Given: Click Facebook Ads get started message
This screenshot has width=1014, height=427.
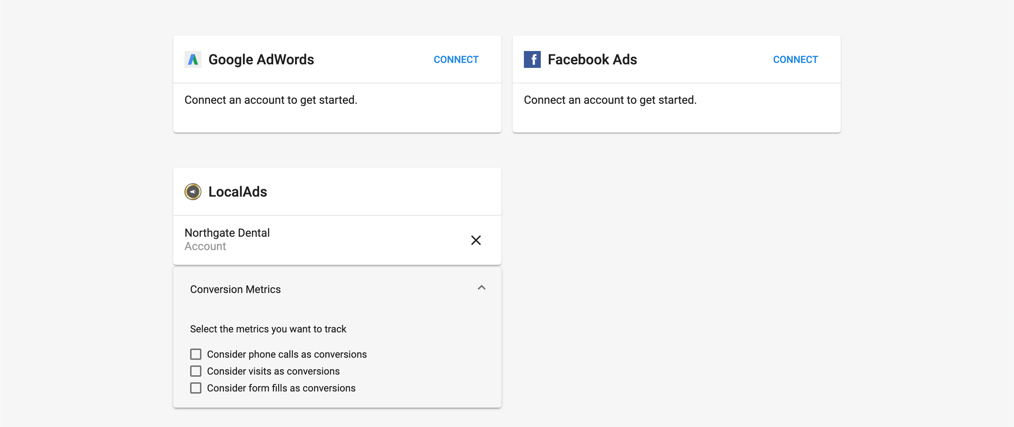Looking at the screenshot, I should (610, 100).
